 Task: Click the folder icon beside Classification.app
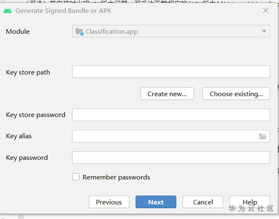79,31
